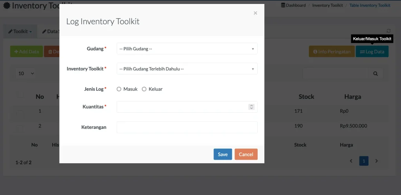Select the Masuk radio option
This screenshot has width=401, height=195.
(x=119, y=89)
